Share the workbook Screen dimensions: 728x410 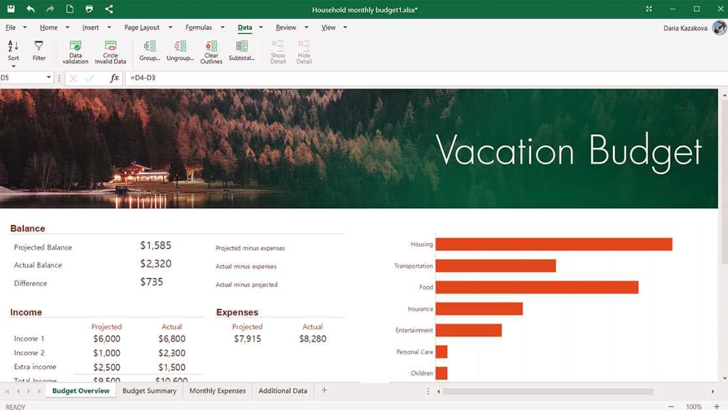click(x=109, y=9)
